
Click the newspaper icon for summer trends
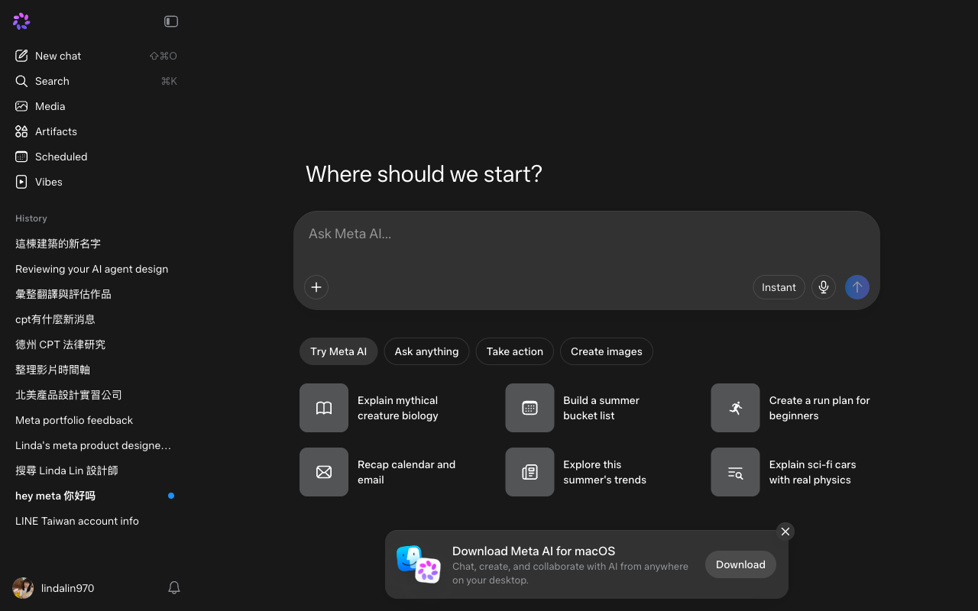[529, 472]
